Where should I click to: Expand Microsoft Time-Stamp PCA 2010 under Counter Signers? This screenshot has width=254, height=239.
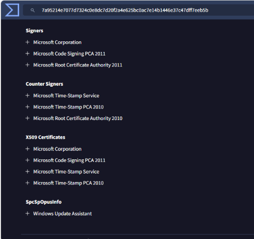tap(28, 107)
